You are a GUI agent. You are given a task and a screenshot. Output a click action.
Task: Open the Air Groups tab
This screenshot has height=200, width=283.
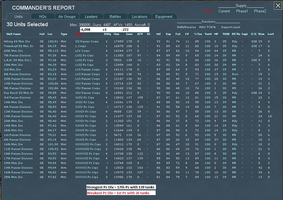point(67,17)
